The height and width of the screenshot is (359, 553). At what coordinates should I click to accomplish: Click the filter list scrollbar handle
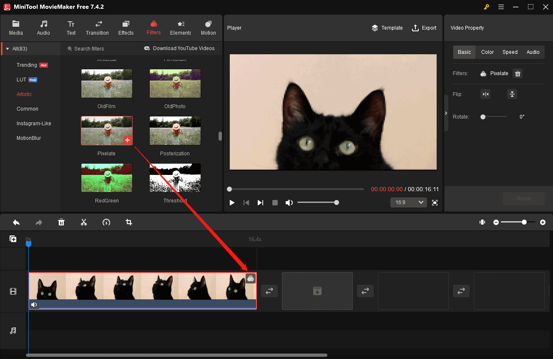pyautogui.click(x=220, y=136)
